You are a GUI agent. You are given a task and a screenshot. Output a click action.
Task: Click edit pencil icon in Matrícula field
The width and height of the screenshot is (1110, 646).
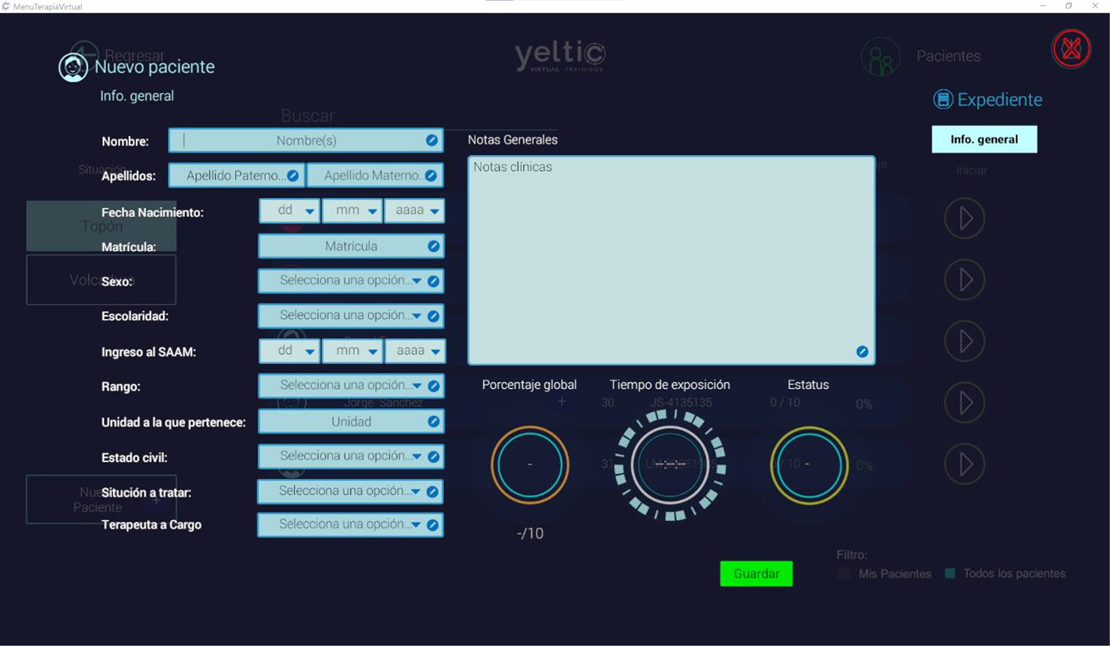[x=433, y=246]
